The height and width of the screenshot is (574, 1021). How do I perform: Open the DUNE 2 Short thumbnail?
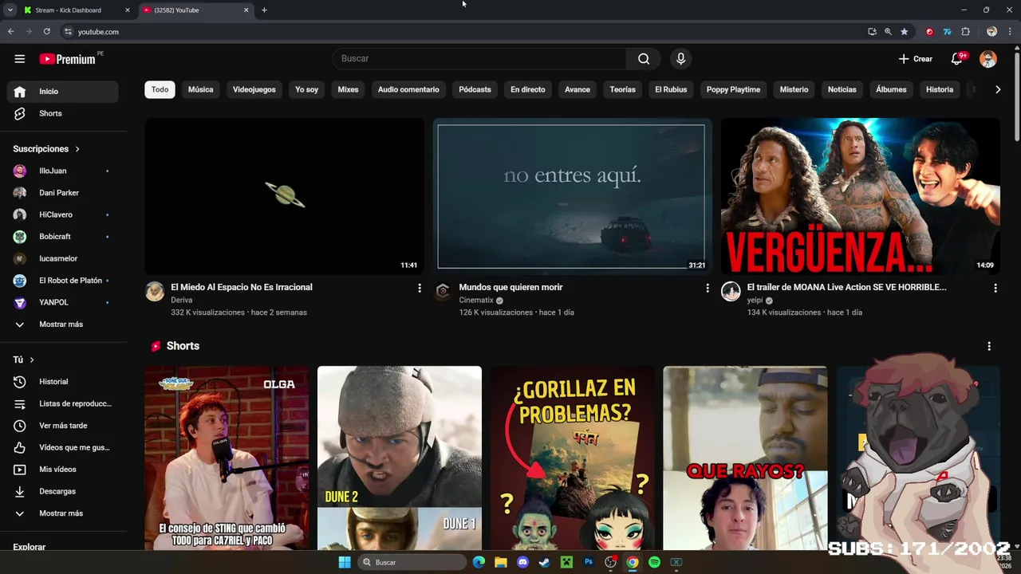(x=400, y=458)
